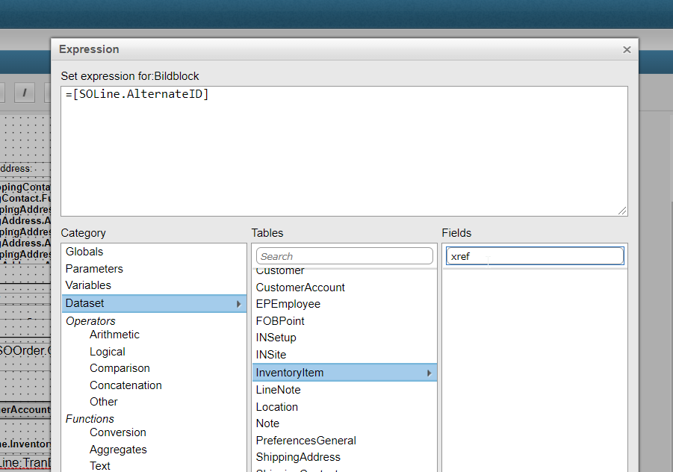673x472 pixels.
Task: Select Concatenation operators
Action: point(125,385)
